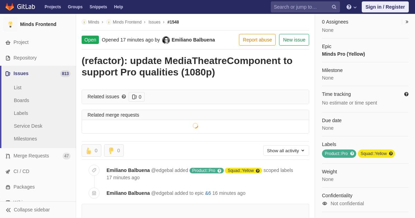Open the Projects menu
The height and width of the screenshot is (218, 415).
(53, 7)
